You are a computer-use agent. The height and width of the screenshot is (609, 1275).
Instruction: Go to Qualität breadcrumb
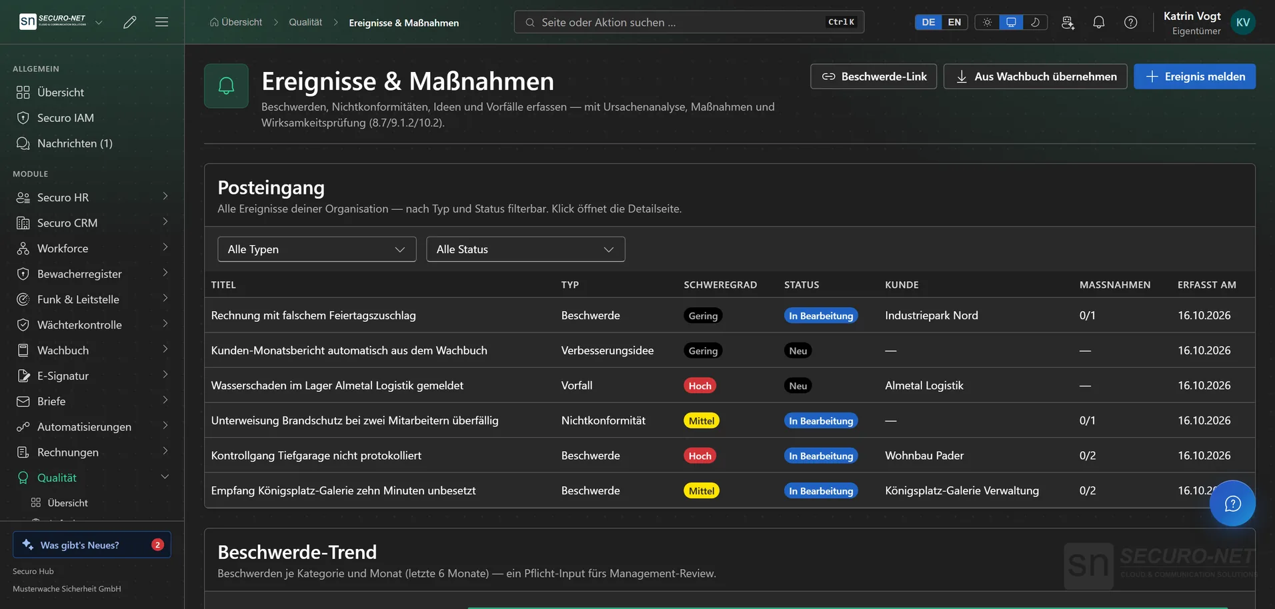[305, 22]
